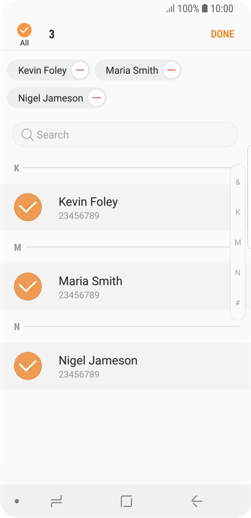
Task: Tap the navigation bar dot icon
Action: coord(17,501)
